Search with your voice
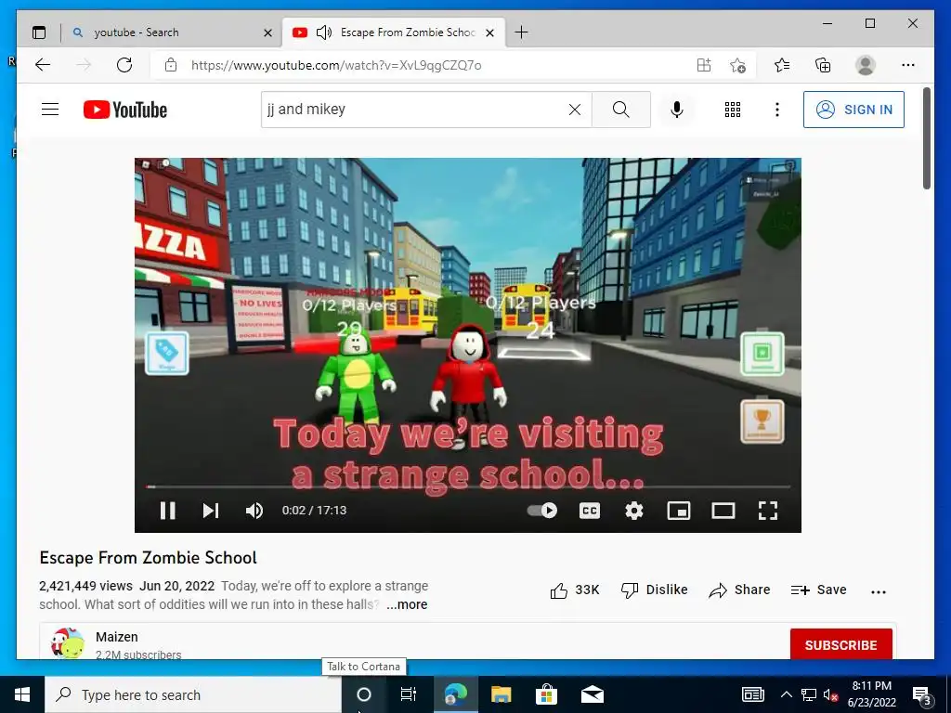The width and height of the screenshot is (951, 713). (x=677, y=110)
